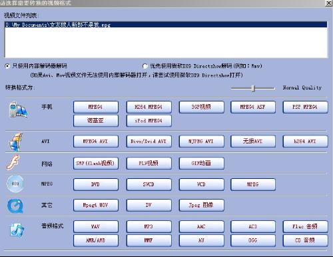This screenshot has height=257, width=333.
Task: Click the SVCD button
Action: point(149,184)
